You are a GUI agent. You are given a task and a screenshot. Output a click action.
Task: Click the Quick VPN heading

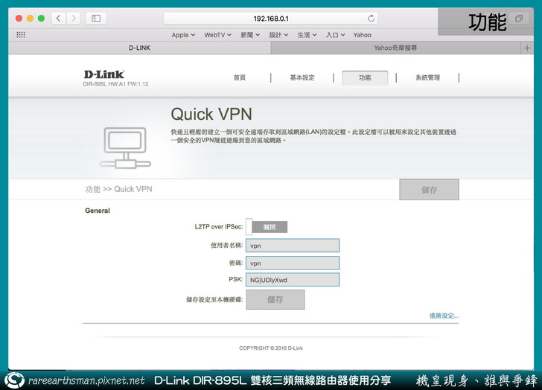tap(211, 115)
